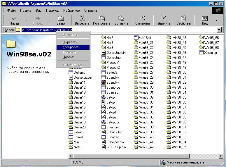Click the Назад back arrow button
The height and width of the screenshot is (167, 226).
(x=14, y=20)
